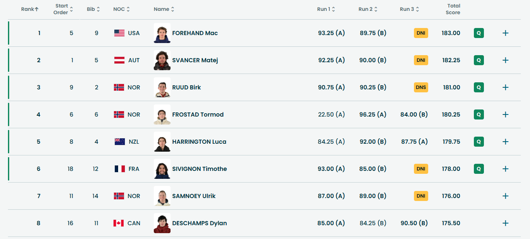The height and width of the screenshot is (239, 530).
Task: Sort by Run 1 scores
Action: coord(326,9)
